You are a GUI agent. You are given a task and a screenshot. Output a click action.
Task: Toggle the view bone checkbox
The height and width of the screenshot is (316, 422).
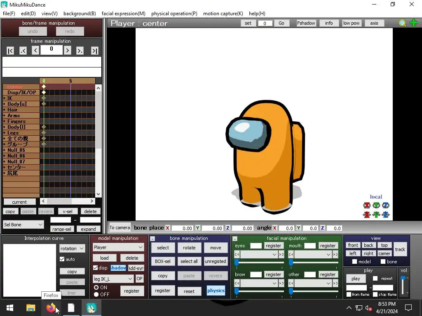(x=383, y=261)
